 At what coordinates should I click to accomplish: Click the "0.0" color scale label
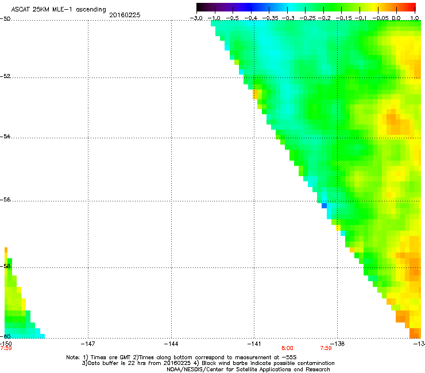[x=396, y=18]
